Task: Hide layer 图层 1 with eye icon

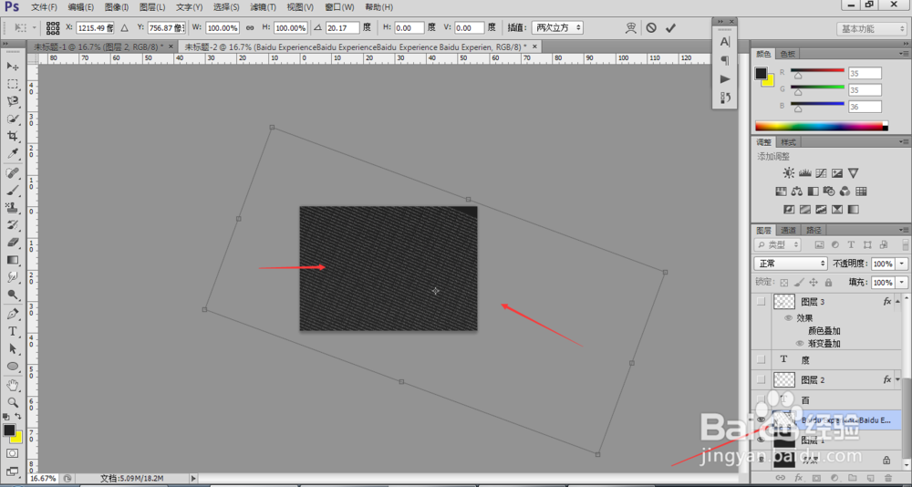Action: coord(761,440)
